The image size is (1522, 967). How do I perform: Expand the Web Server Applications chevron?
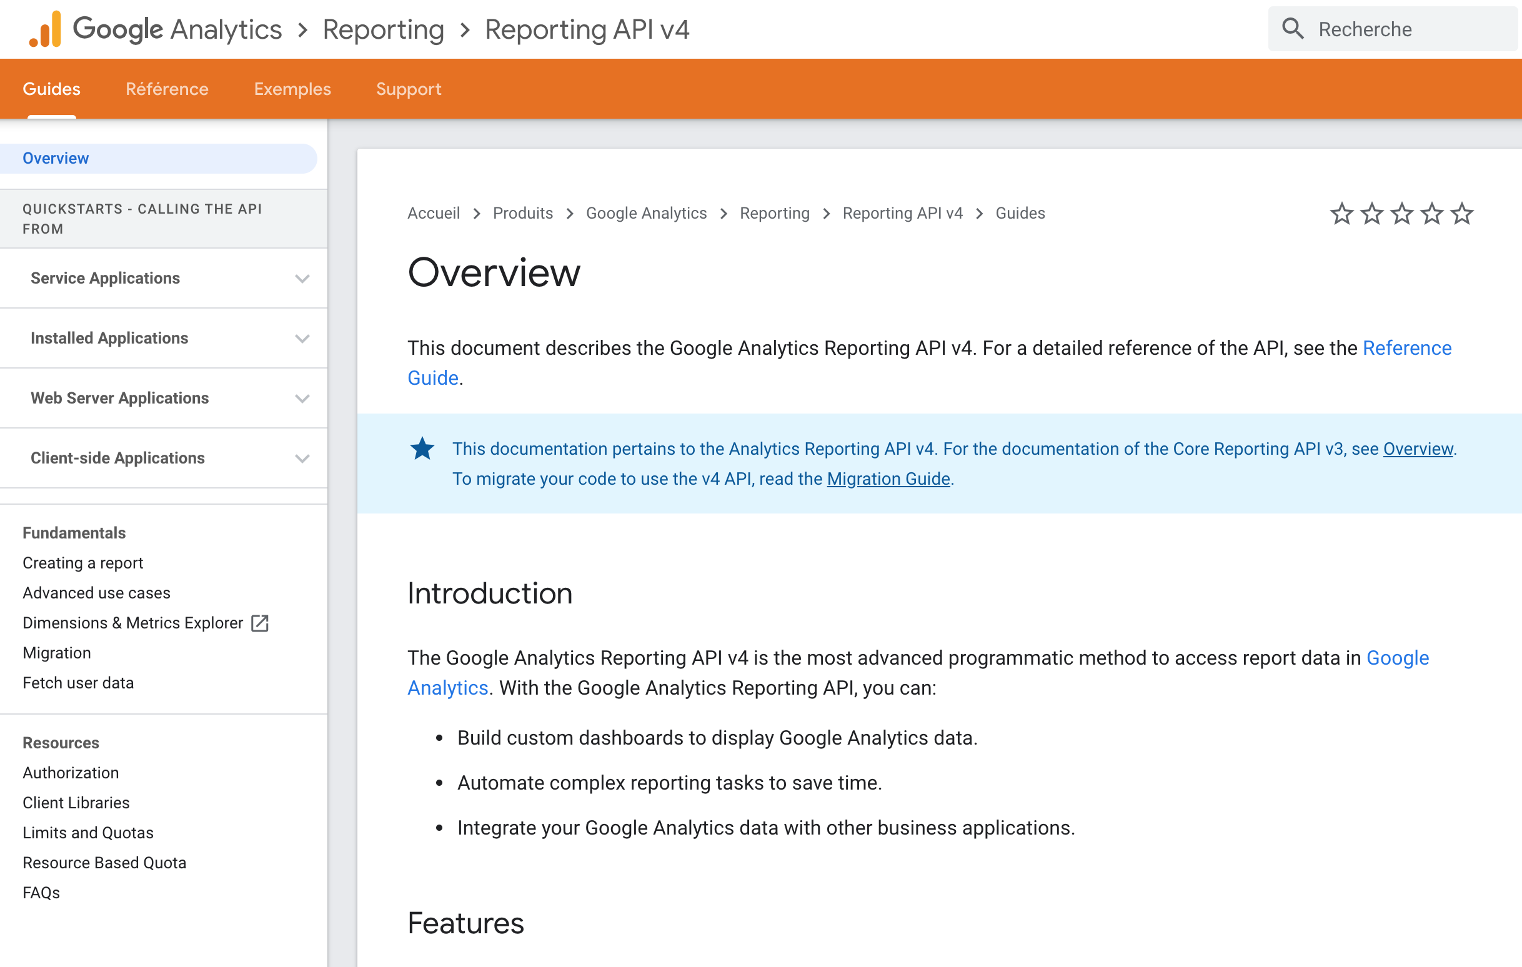[x=302, y=399]
